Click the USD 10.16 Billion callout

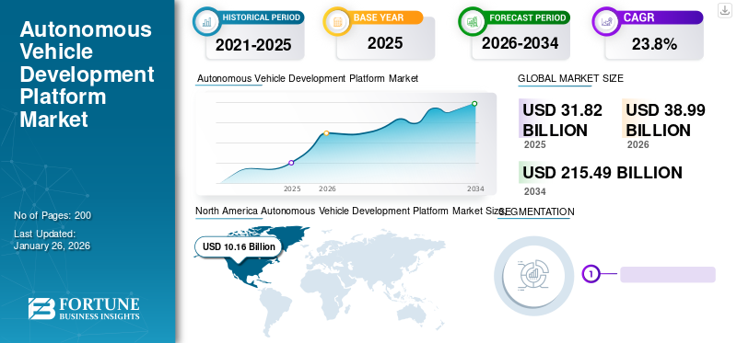239,246
